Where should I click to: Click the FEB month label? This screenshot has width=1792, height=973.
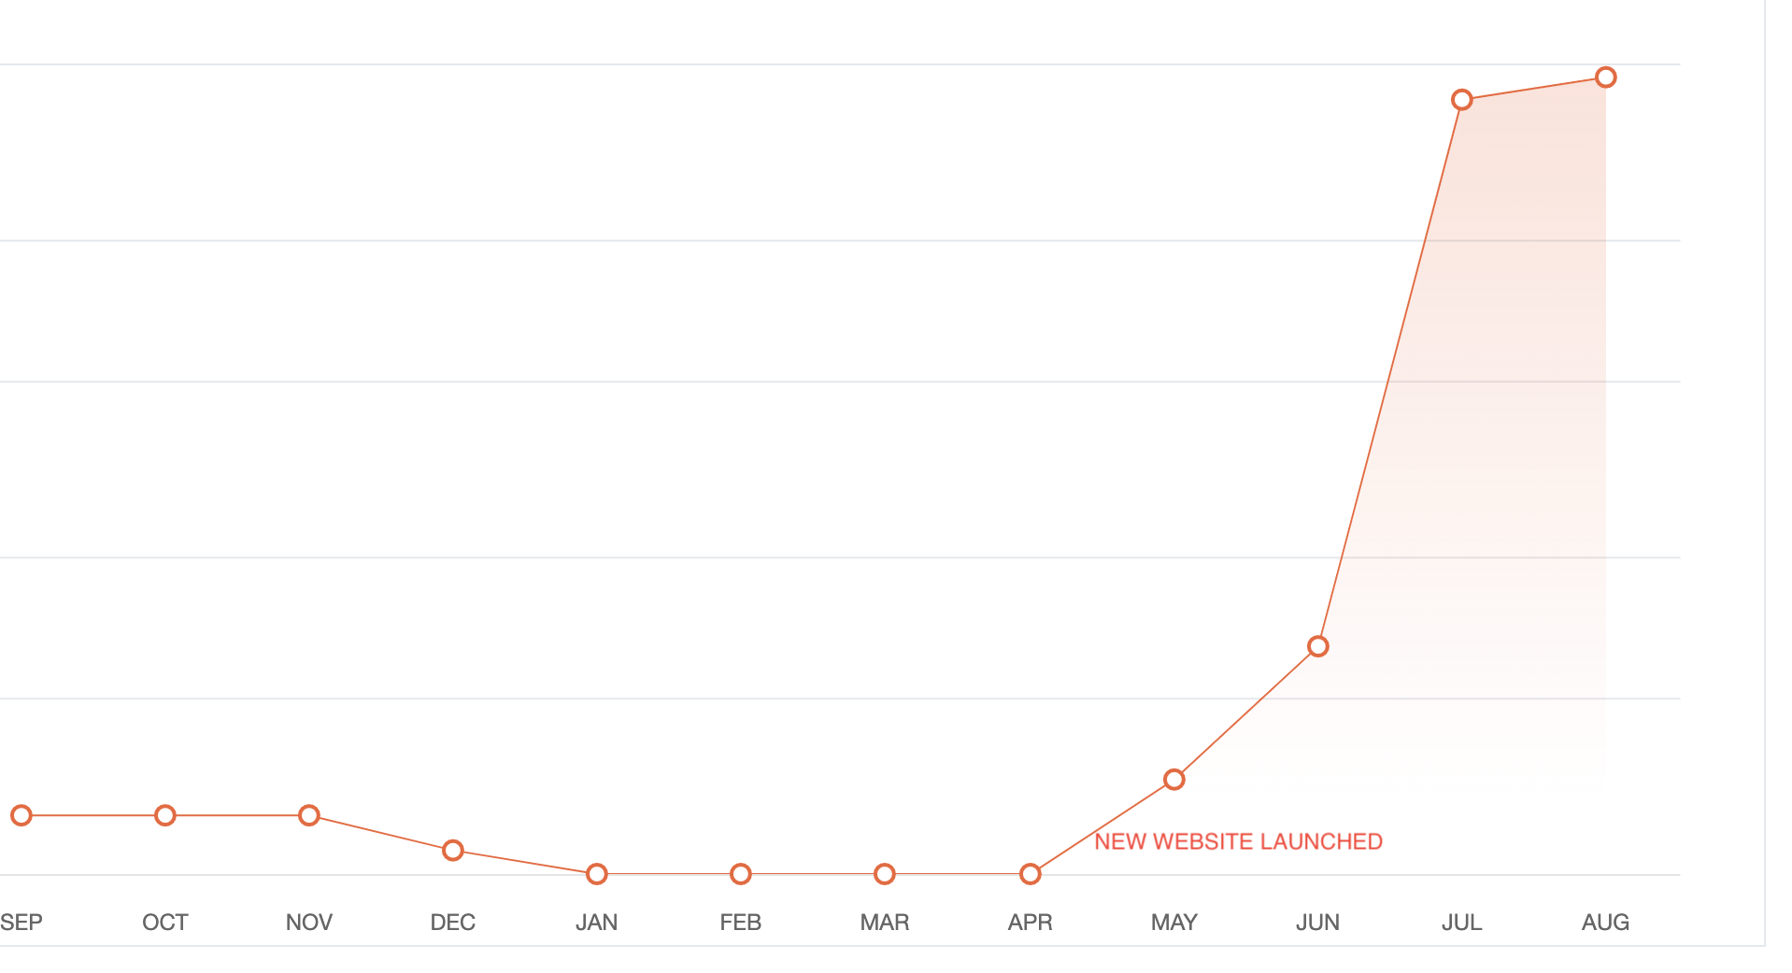[741, 923]
